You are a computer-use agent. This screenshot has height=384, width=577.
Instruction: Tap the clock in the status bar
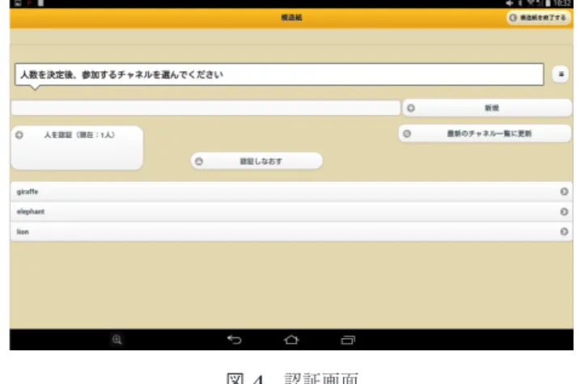[562, 3]
